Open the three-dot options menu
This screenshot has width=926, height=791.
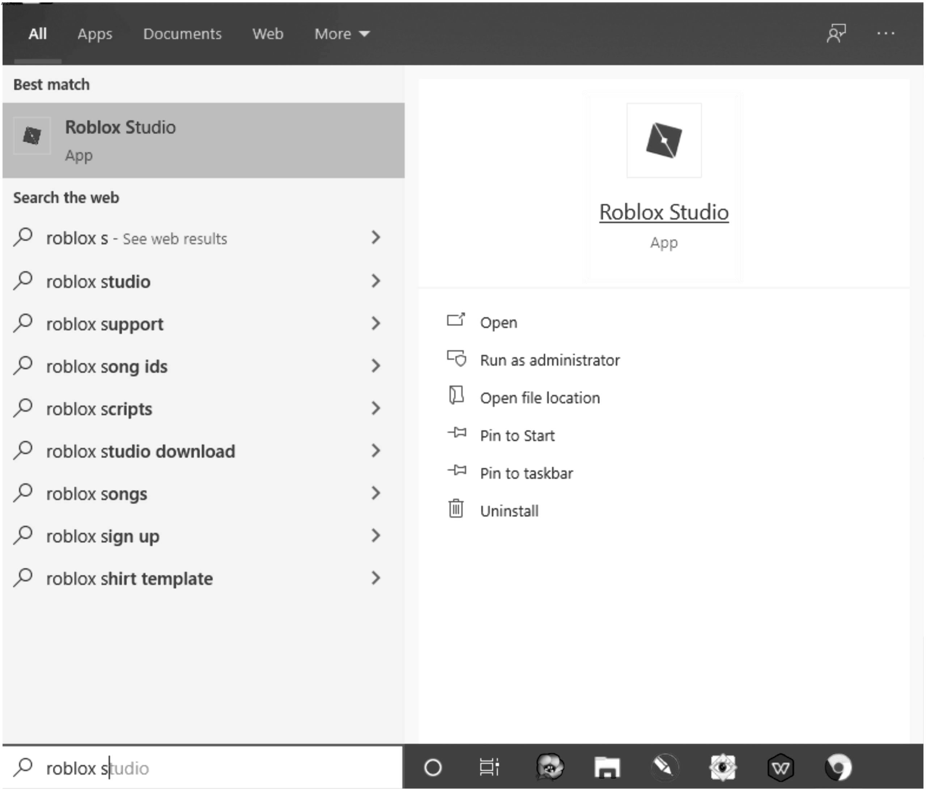pyautogui.click(x=885, y=34)
